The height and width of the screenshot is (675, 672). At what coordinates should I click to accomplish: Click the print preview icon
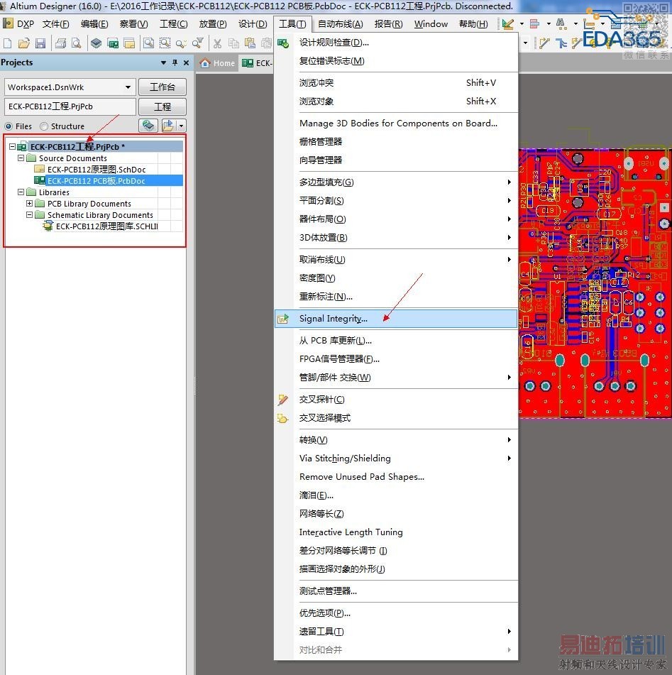point(76,43)
